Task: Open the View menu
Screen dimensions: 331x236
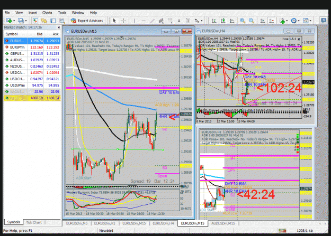Action: point(19,13)
